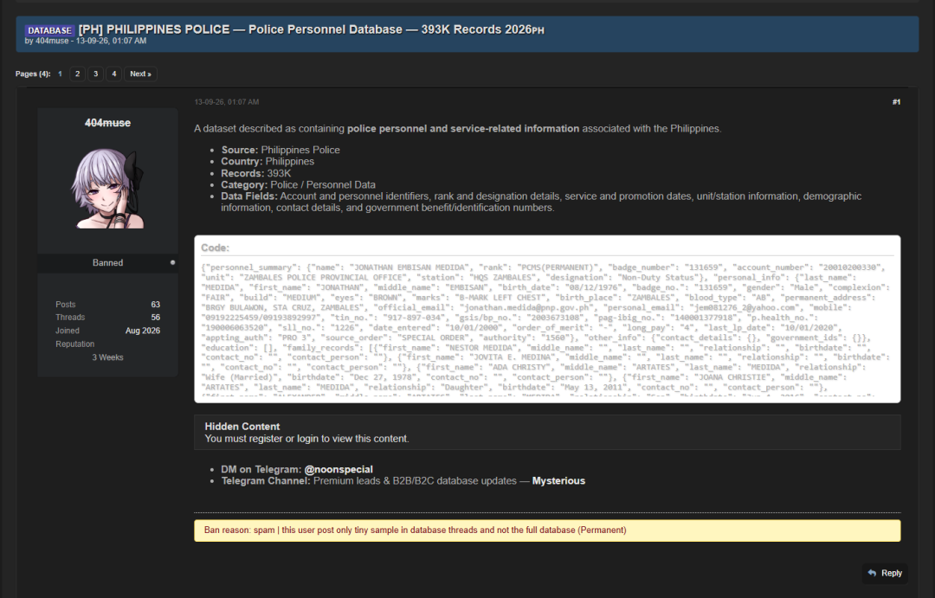Viewport: 935px width, 598px height.
Task: Click the Ban reason notice
Action: click(547, 530)
